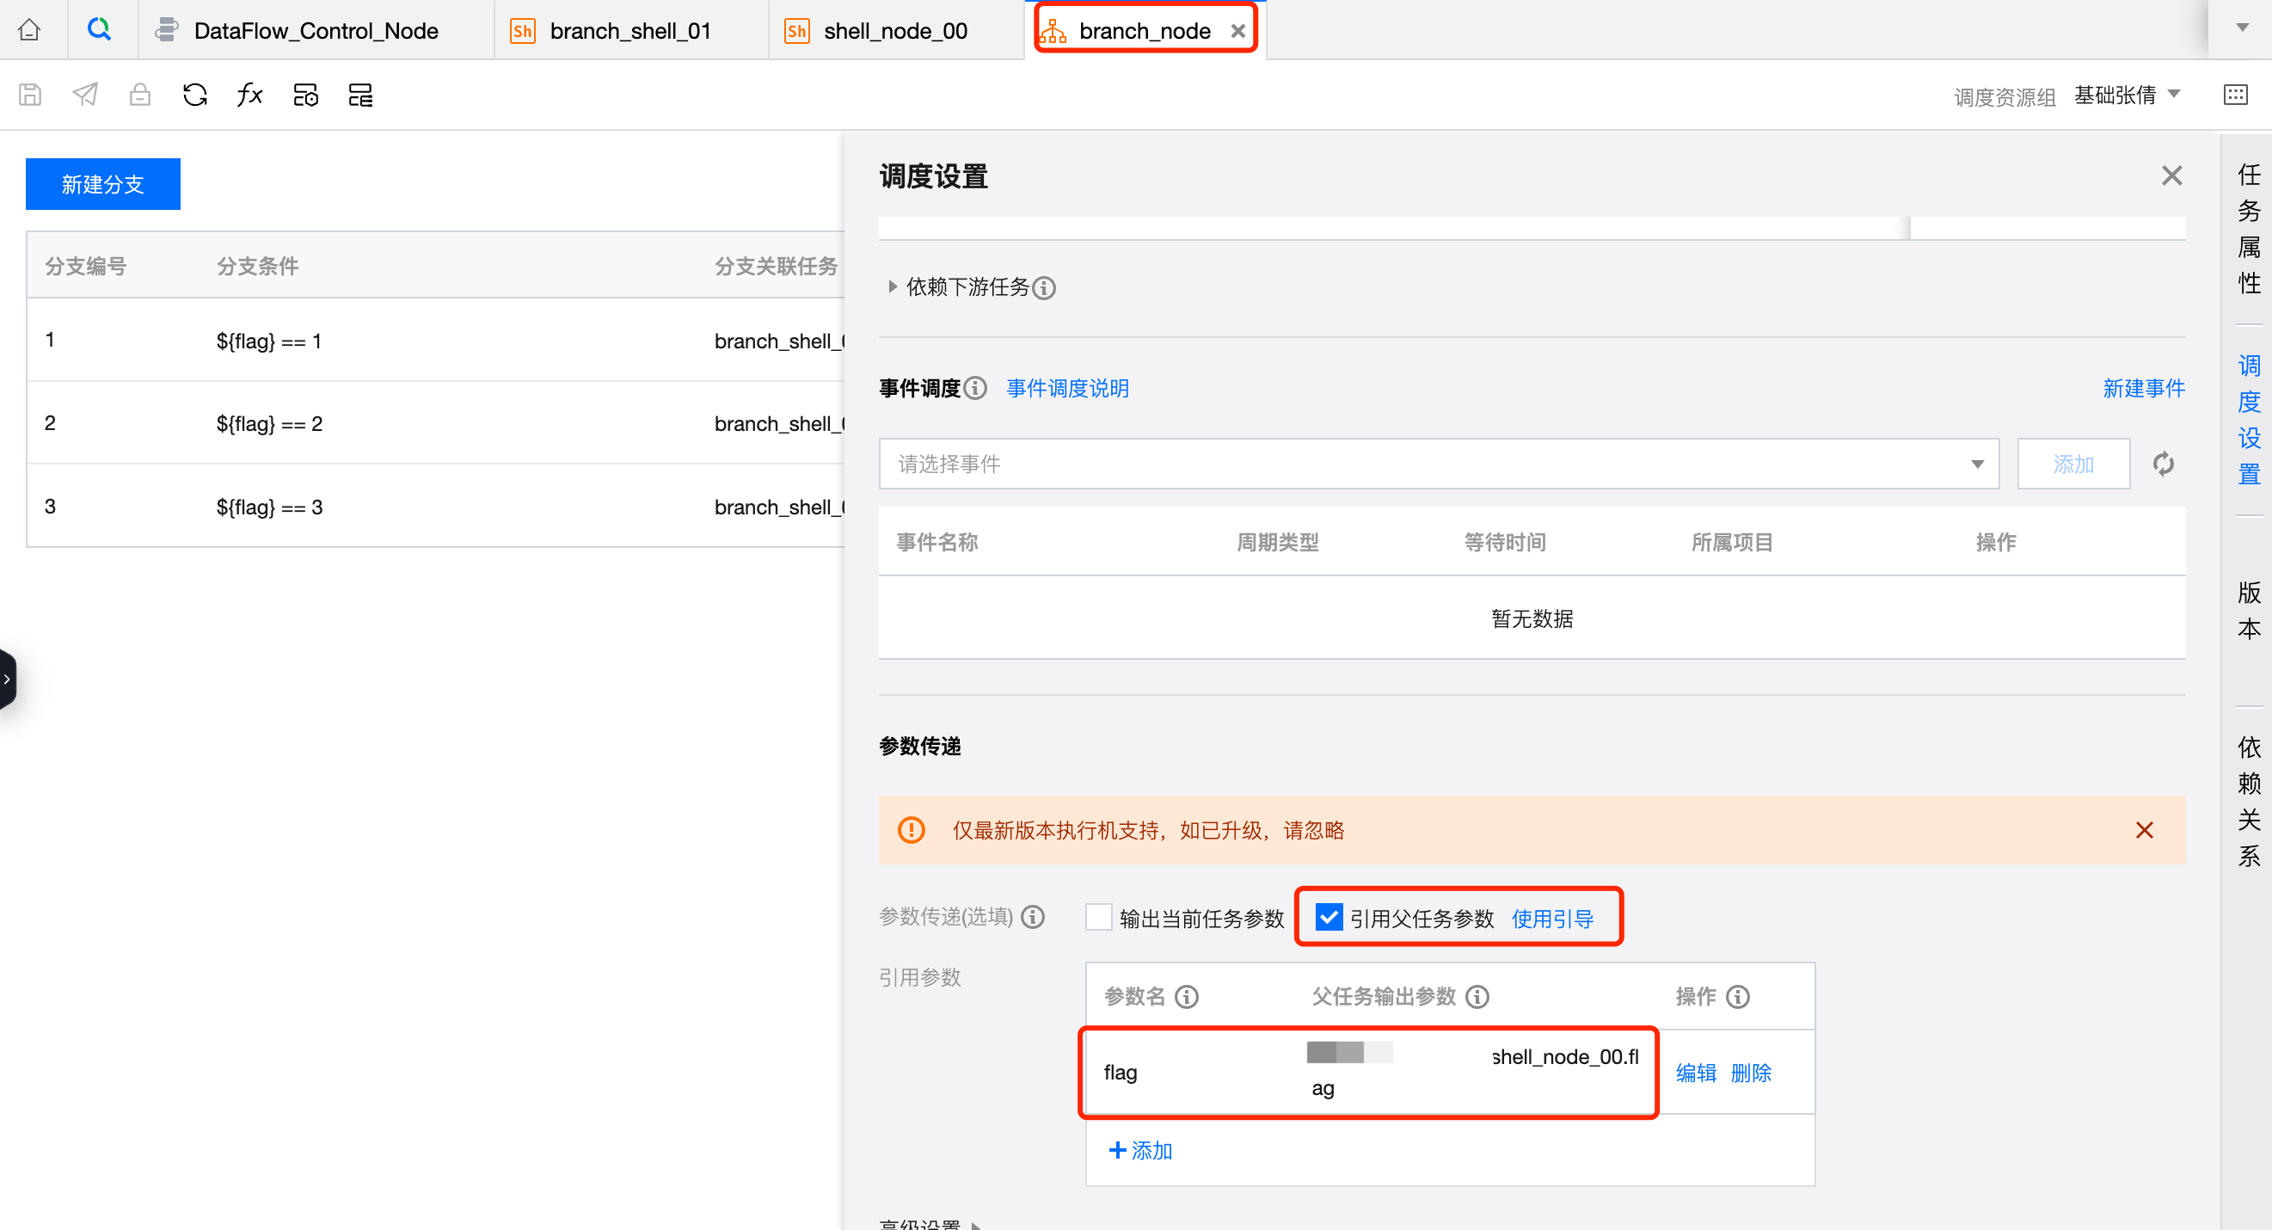
Task: Click 编辑 for the flag parameter
Action: click(x=1695, y=1073)
